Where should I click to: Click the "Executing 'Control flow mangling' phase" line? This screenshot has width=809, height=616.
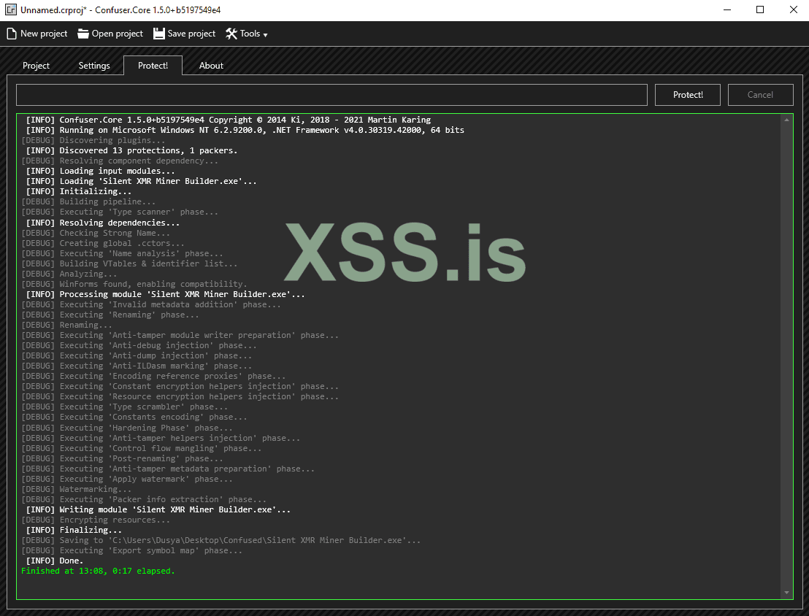pyautogui.click(x=142, y=448)
